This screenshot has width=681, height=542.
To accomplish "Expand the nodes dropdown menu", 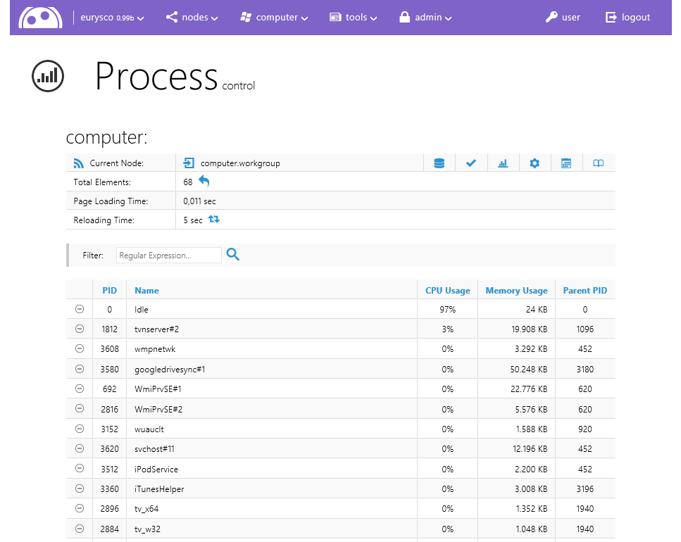I will pos(192,18).
